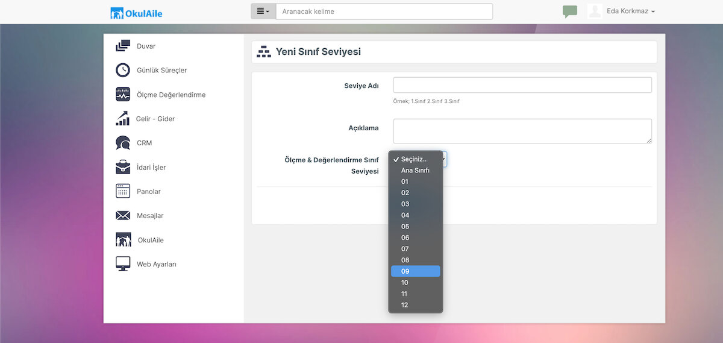Viewport: 723px width, 343px height.
Task: Select option 10 in the list
Action: (x=416, y=283)
